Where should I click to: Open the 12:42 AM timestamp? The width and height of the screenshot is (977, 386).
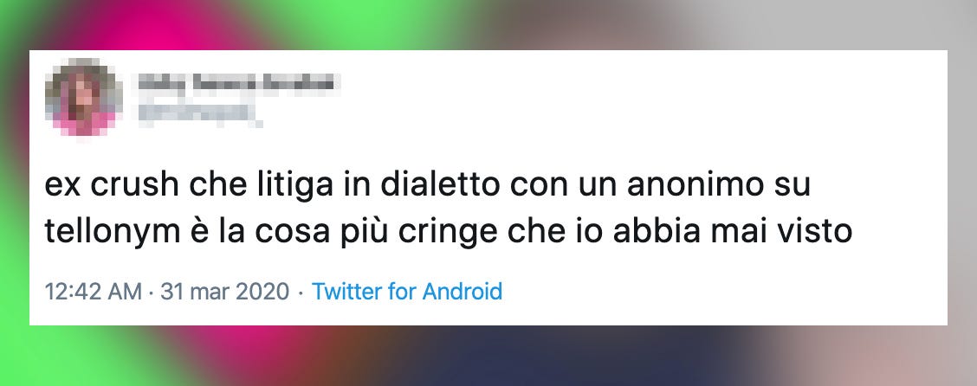94,292
